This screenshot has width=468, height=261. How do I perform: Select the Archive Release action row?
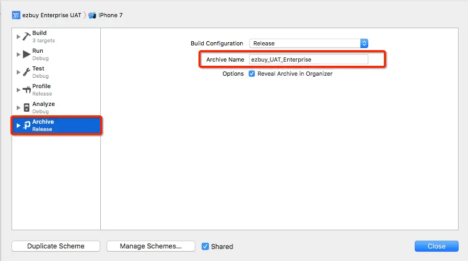point(56,125)
